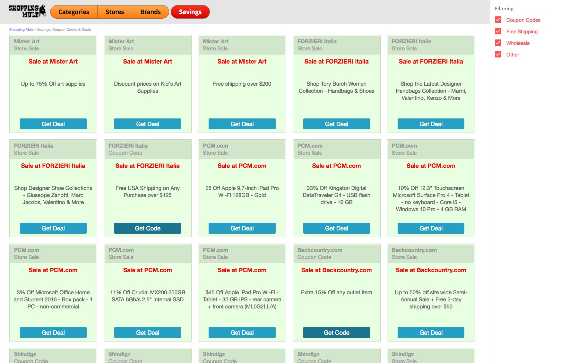The height and width of the screenshot is (363, 569).
Task: Get Deal for Kingston DataTraveler G4 flash drive
Action: (337, 228)
